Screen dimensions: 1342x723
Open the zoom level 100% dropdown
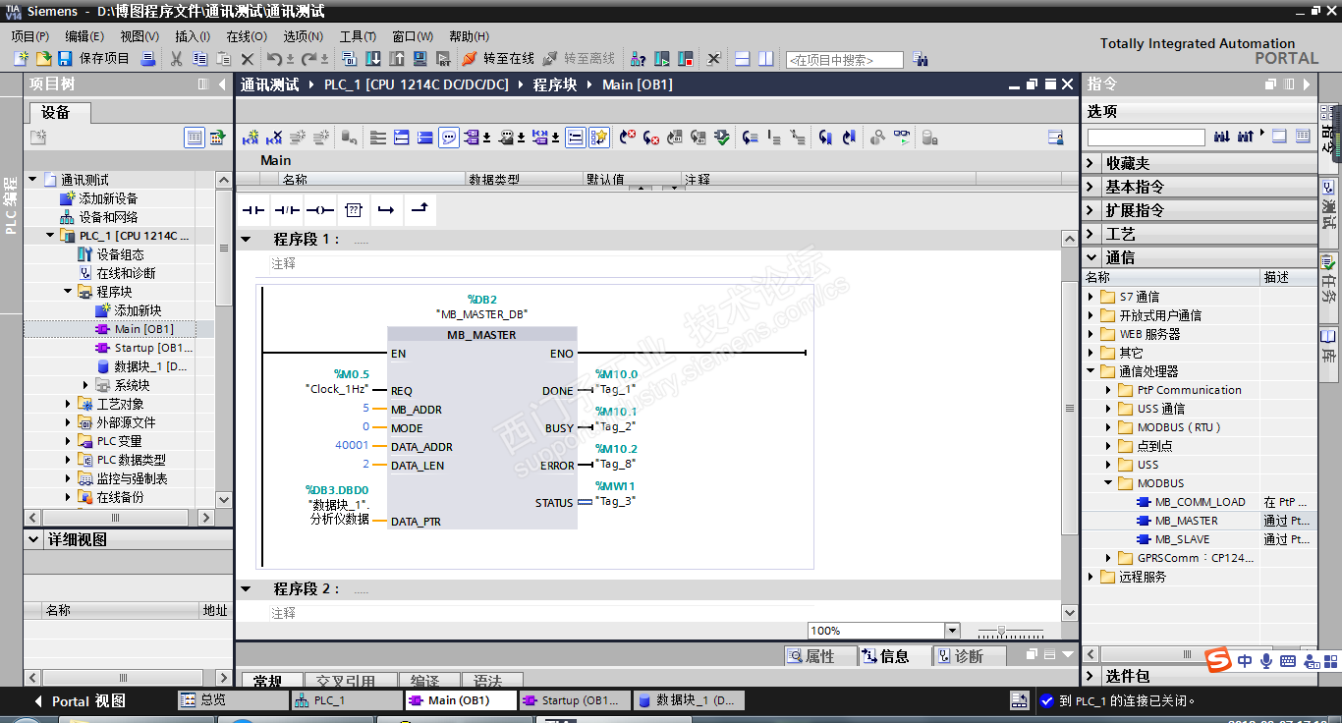[x=952, y=631]
